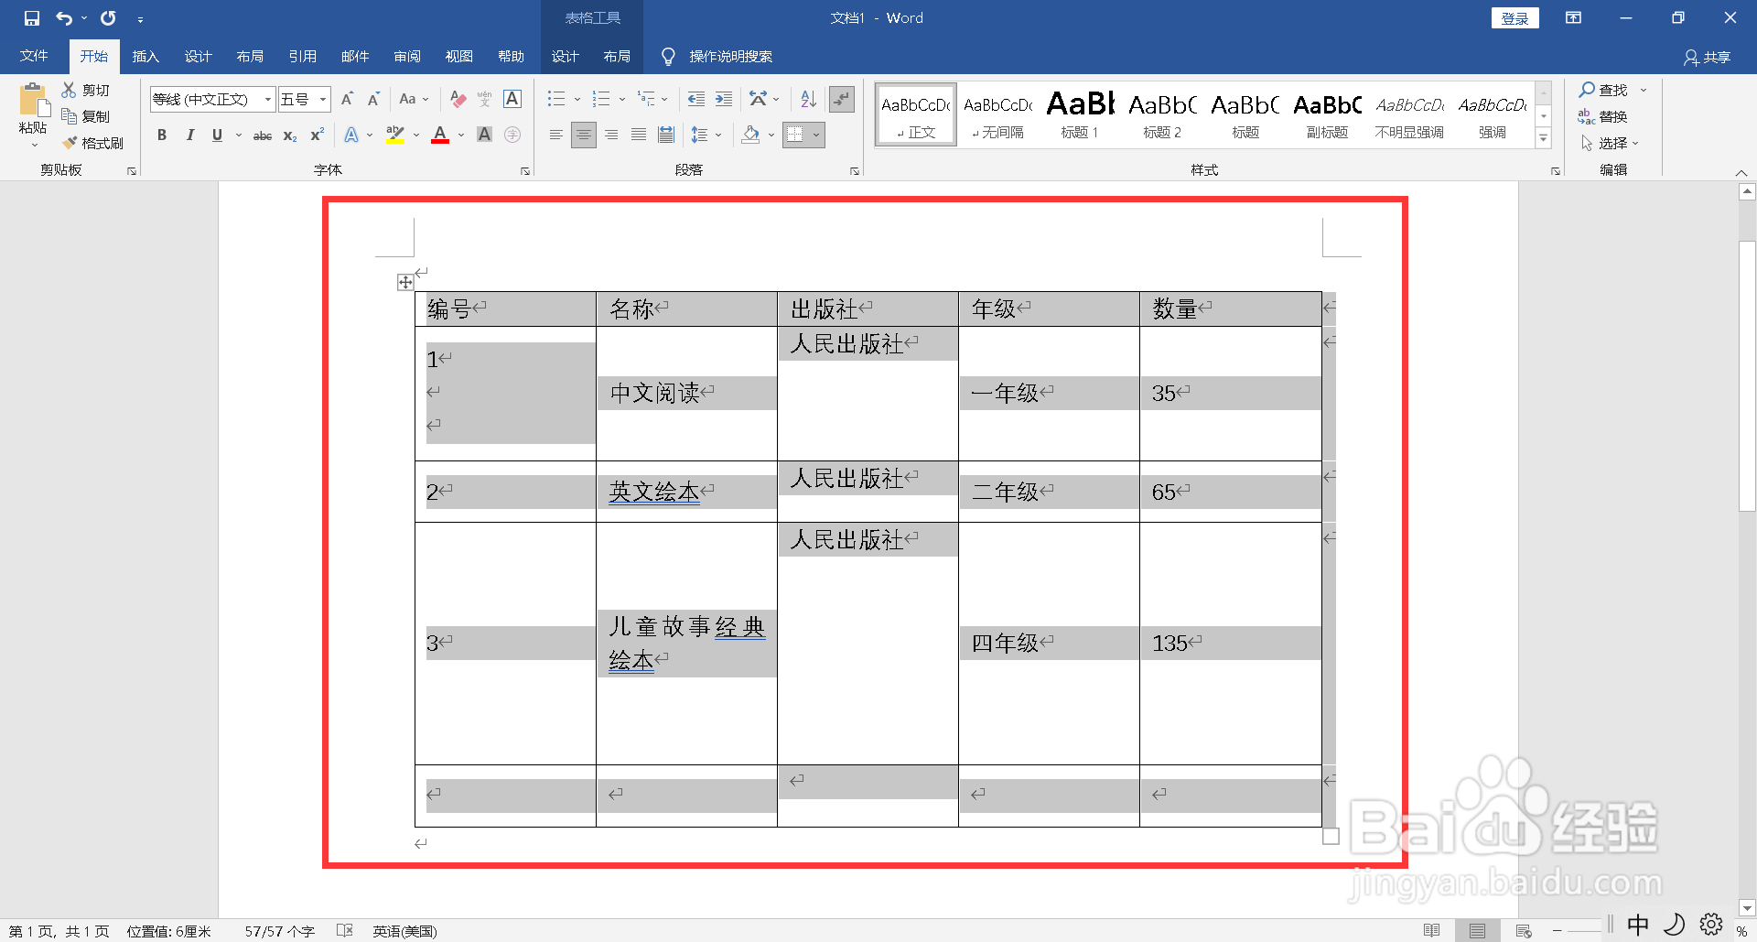This screenshot has height=942, width=1757.
Task: Click the 登录 sign-in button
Action: [1515, 17]
